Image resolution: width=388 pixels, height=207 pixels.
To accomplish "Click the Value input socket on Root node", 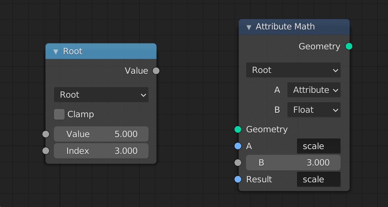I will (x=46, y=134).
